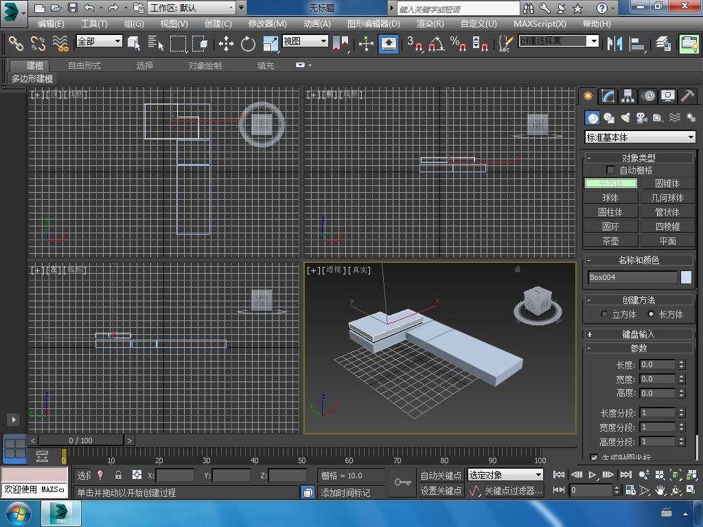Toggle Keyboard Shortcut Override button
The image size is (703, 527).
[389, 43]
